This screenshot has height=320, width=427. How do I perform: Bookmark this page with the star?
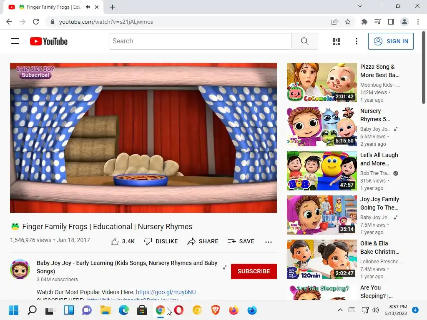[348, 22]
